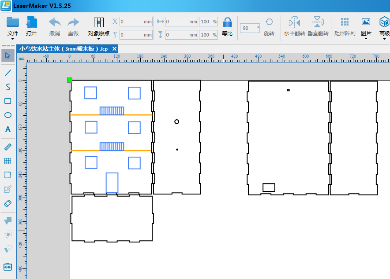
Task: Select the edit pencil-on-page tool
Action: [x=7, y=189]
